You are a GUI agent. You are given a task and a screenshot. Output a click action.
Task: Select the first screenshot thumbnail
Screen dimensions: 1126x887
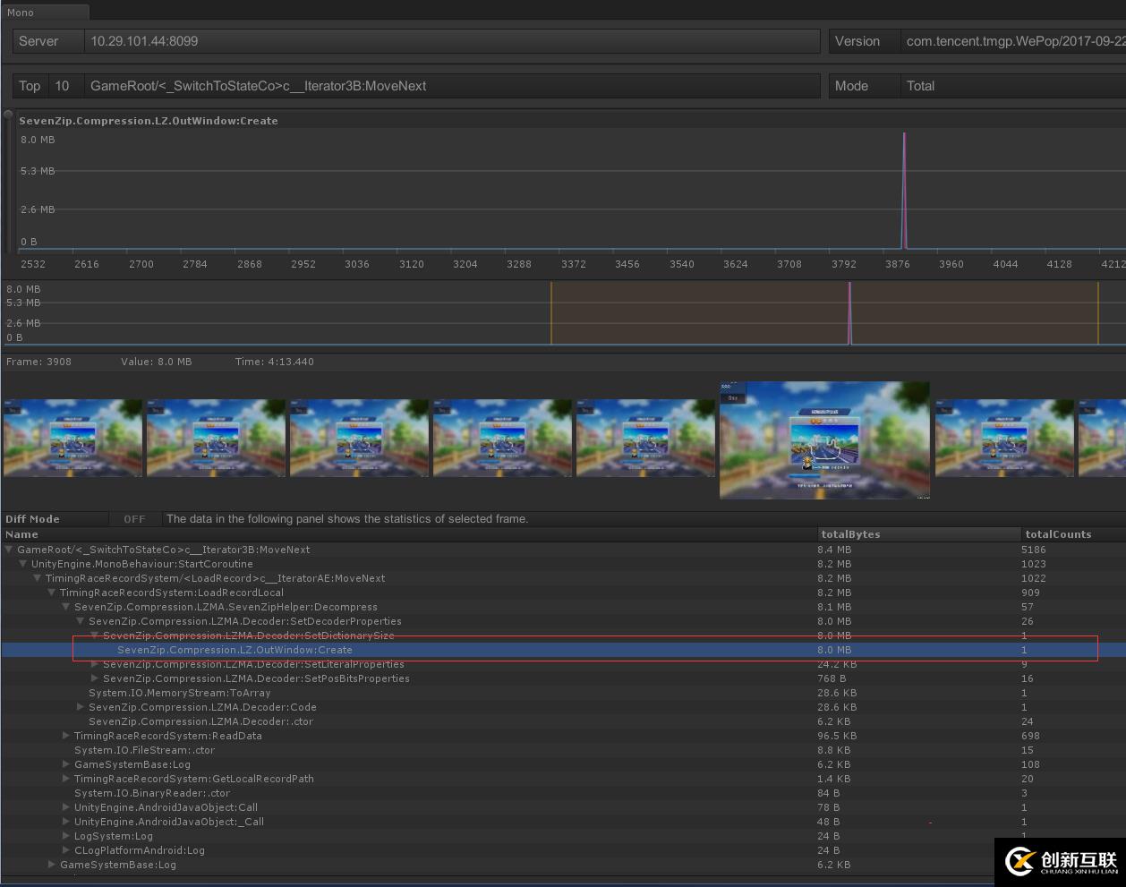[73, 438]
